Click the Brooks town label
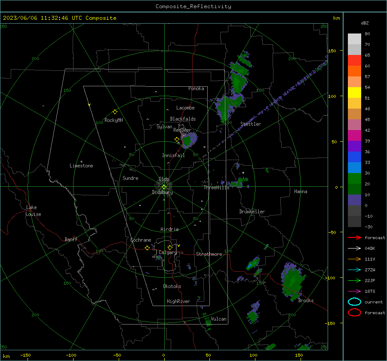 pyautogui.click(x=306, y=300)
